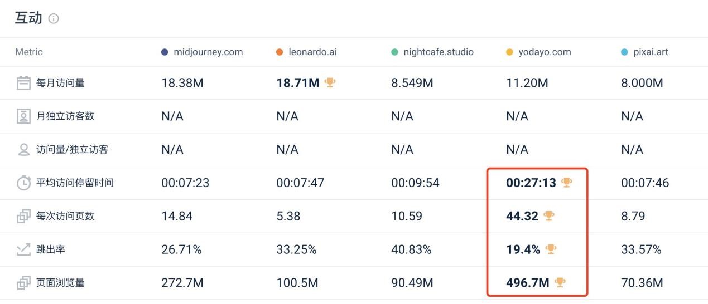Image resolution: width=708 pixels, height=304 pixels.
Task: Click the info icon next to 互动
Action: click(54, 19)
